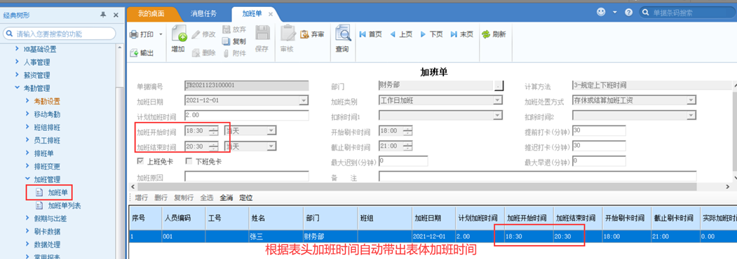This screenshot has height=259, width=737.
Task: Click the 修改 edit pencil button
Action: [x=203, y=34]
